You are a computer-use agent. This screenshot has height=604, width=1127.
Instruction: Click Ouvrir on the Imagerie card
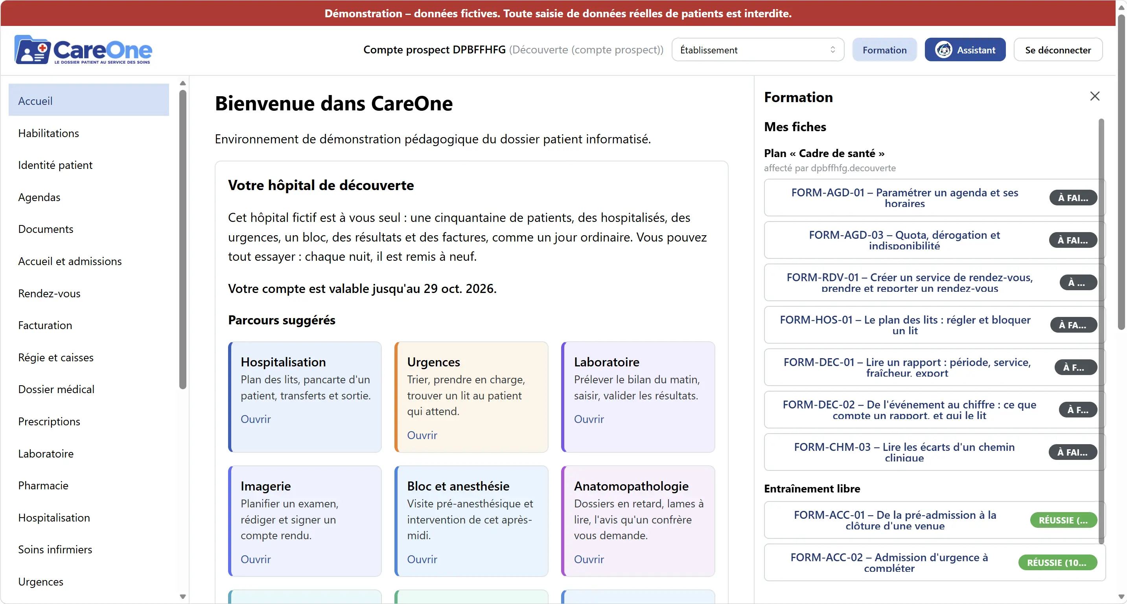[x=256, y=559]
